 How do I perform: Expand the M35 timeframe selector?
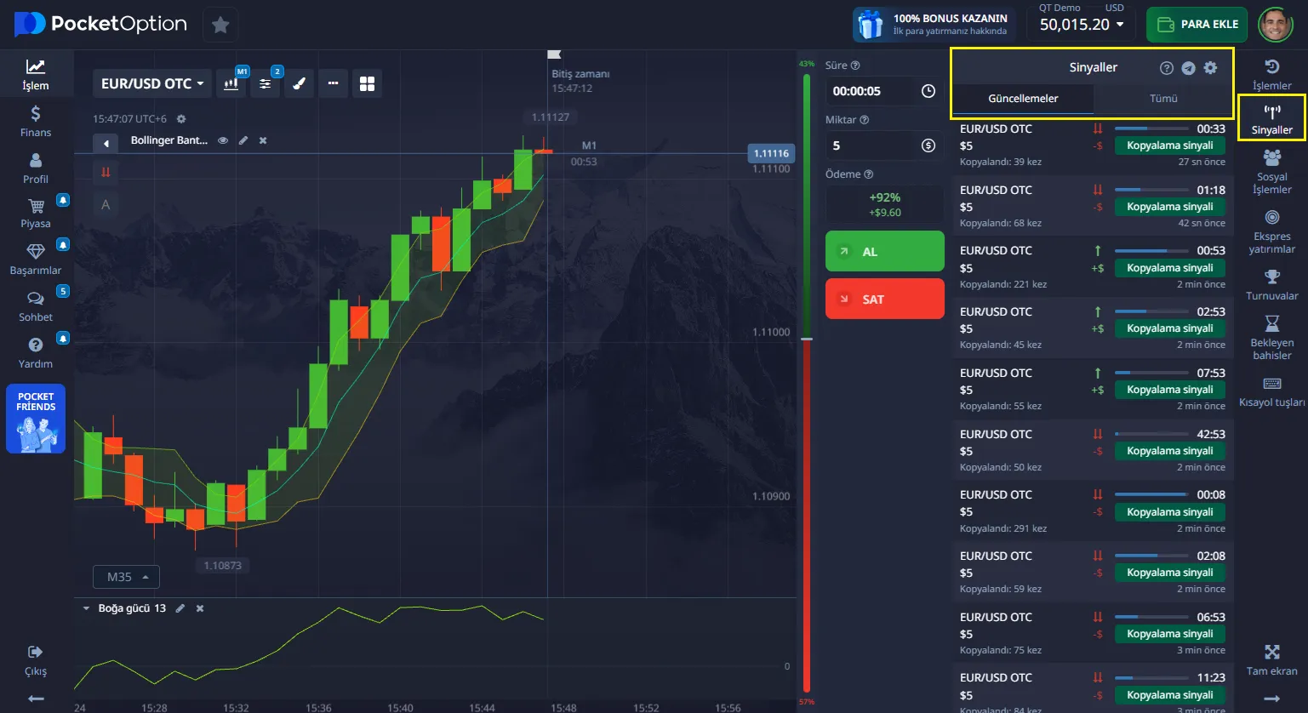[x=126, y=577]
